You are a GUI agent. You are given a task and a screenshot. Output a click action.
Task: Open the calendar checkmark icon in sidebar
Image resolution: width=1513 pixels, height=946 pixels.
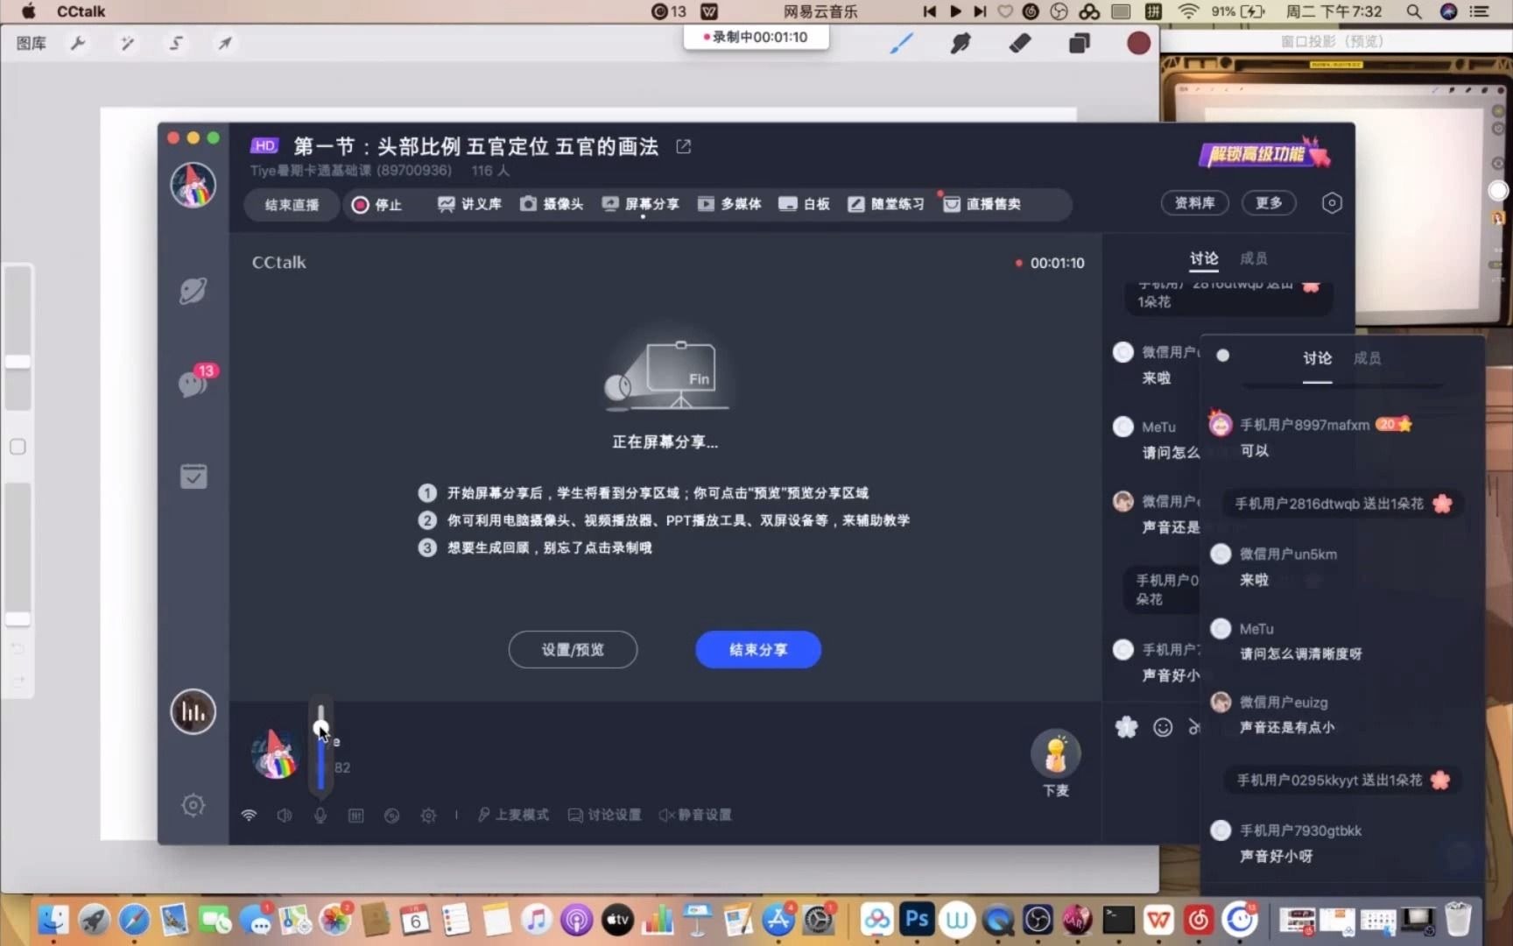[194, 476]
